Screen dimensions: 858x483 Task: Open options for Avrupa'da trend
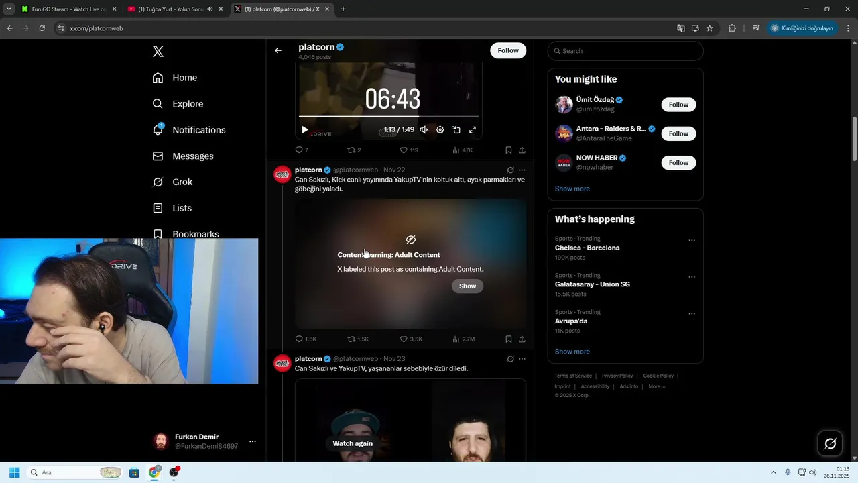click(692, 314)
